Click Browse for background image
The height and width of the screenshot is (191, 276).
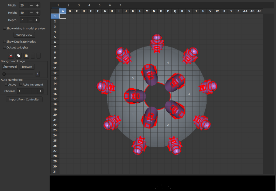27,67
